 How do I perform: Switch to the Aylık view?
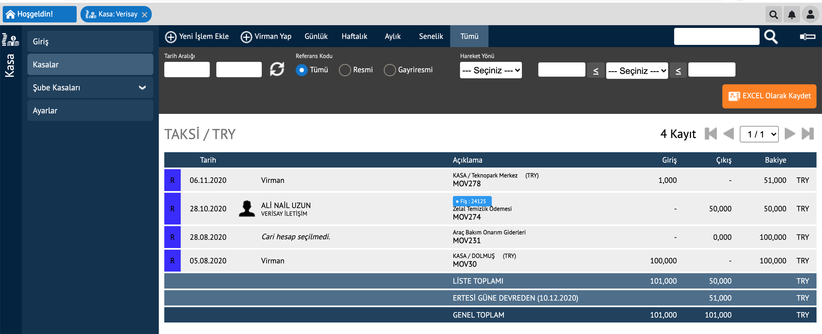pyautogui.click(x=392, y=36)
